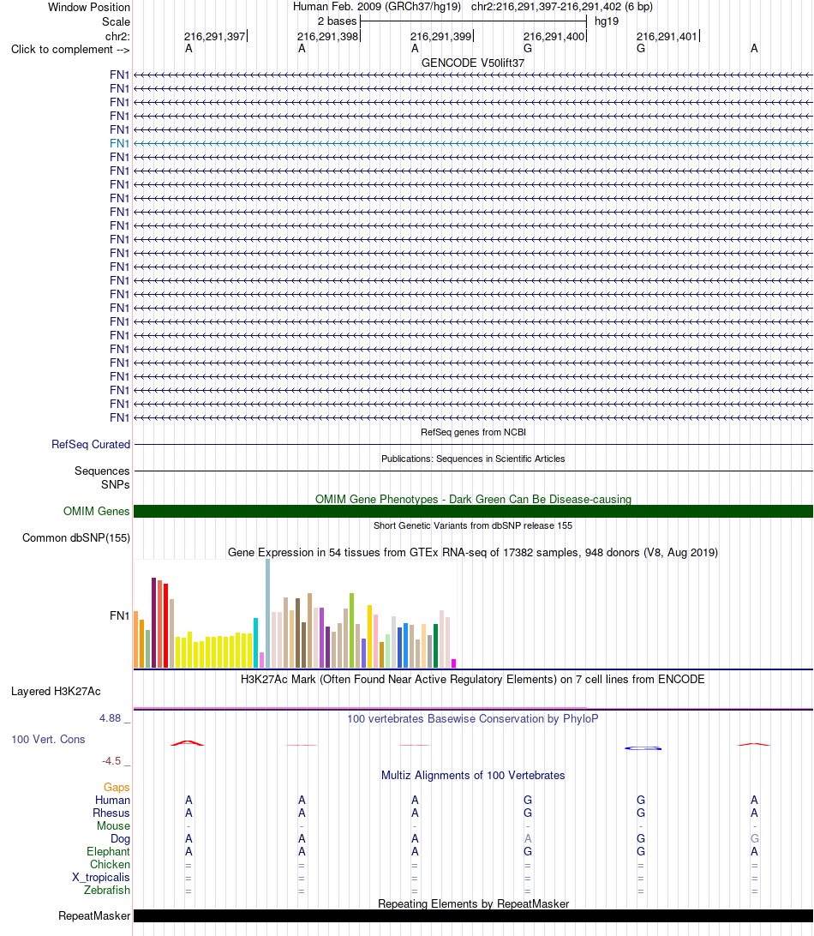Click the Common dbSNP(155) track label
The width and height of the screenshot is (814, 936).
[x=75, y=537]
